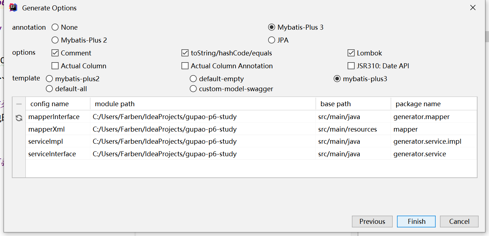
Task: Toggle the Lombok checkbox
Action: pyautogui.click(x=351, y=53)
